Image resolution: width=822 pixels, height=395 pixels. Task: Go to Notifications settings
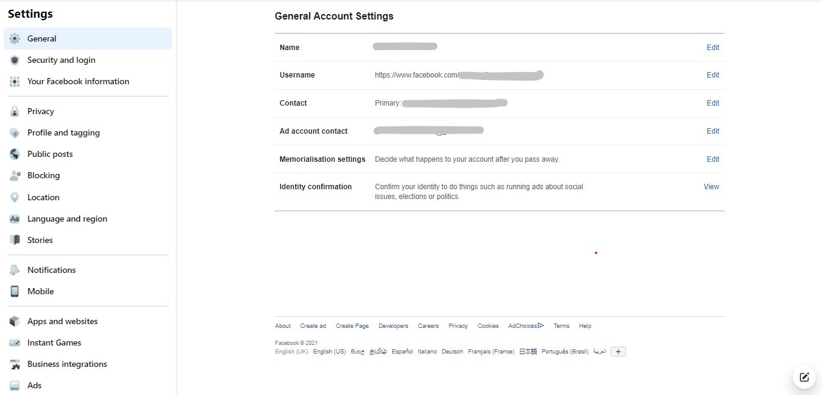[88, 270]
